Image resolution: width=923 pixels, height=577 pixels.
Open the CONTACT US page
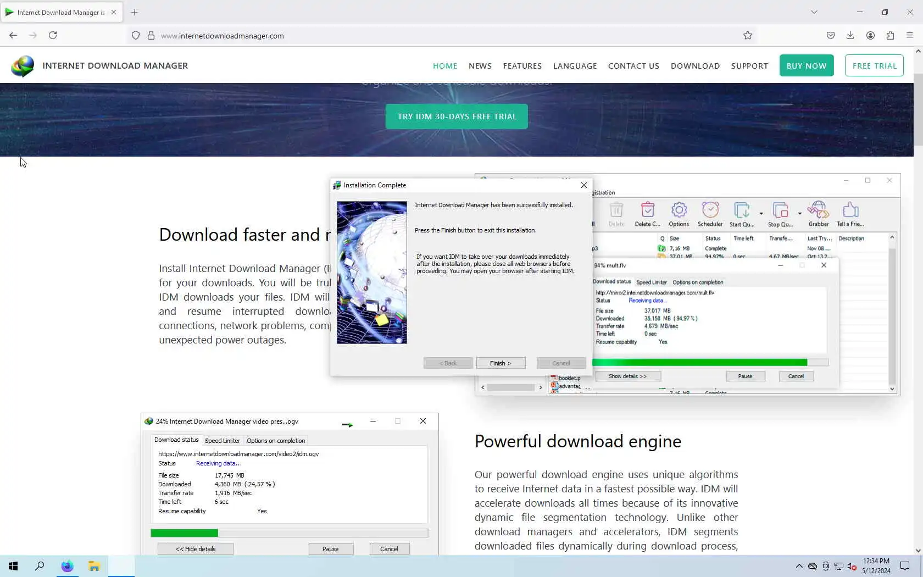pos(633,66)
